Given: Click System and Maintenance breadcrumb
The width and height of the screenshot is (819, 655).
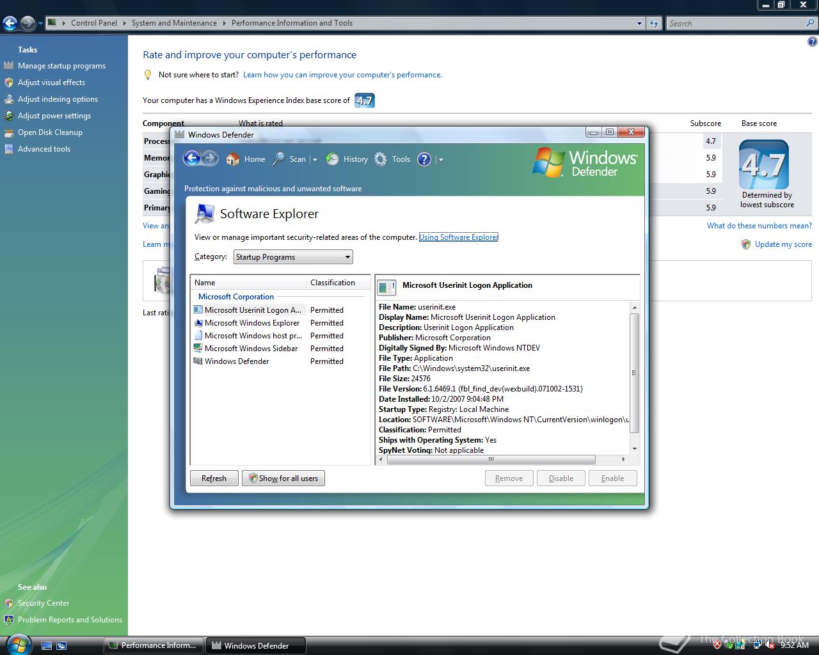Looking at the screenshot, I should [174, 23].
